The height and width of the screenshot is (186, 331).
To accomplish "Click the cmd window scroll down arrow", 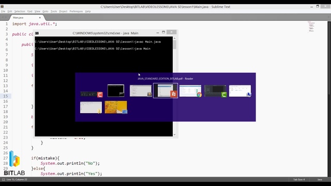I will tap(175, 134).
